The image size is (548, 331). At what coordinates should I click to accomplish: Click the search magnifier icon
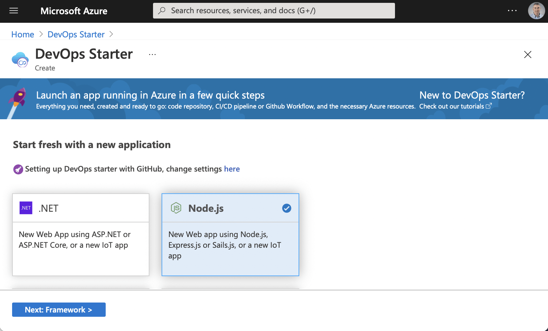pyautogui.click(x=162, y=11)
